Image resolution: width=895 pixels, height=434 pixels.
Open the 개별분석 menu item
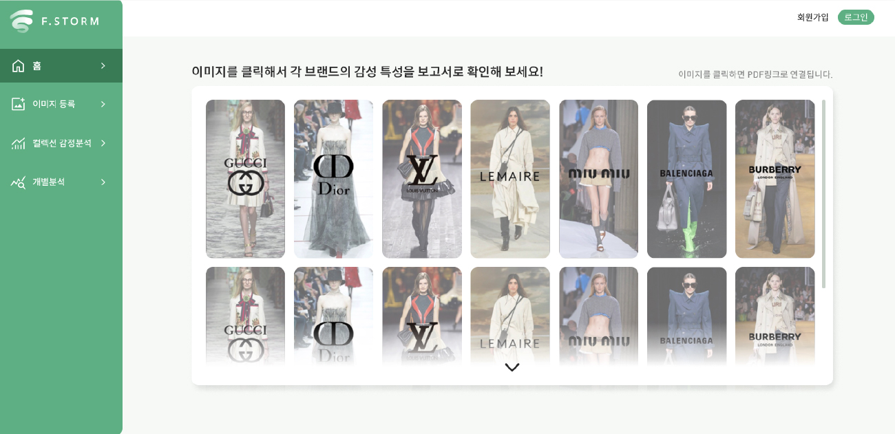61,182
